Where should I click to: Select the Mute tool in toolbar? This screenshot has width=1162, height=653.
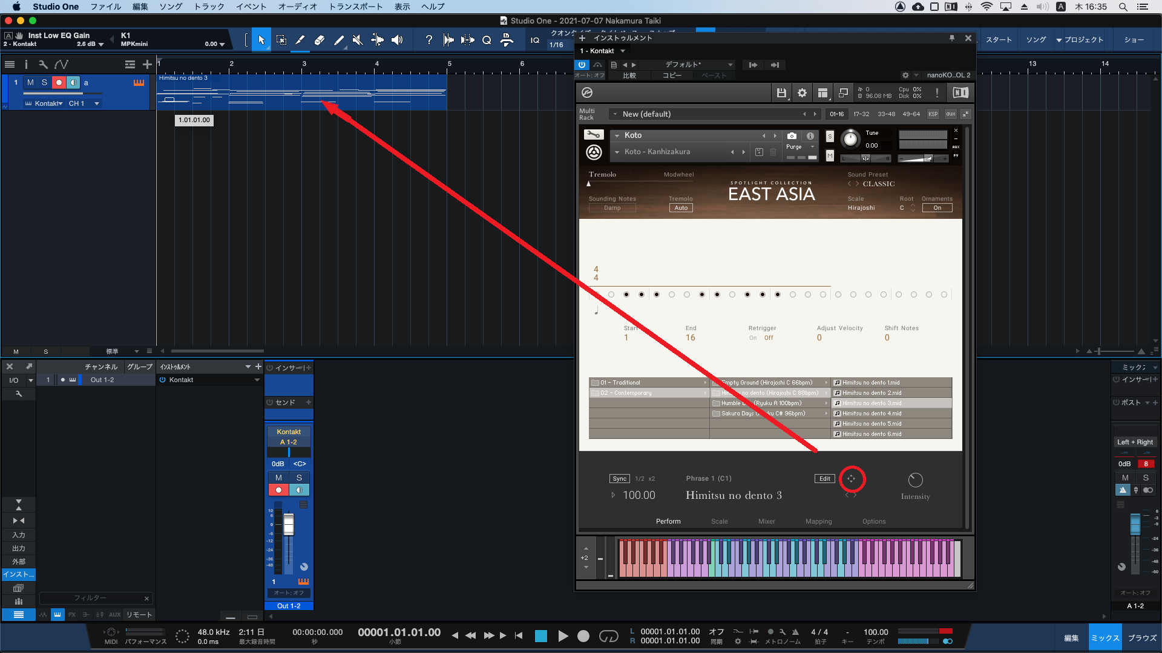pyautogui.click(x=358, y=40)
